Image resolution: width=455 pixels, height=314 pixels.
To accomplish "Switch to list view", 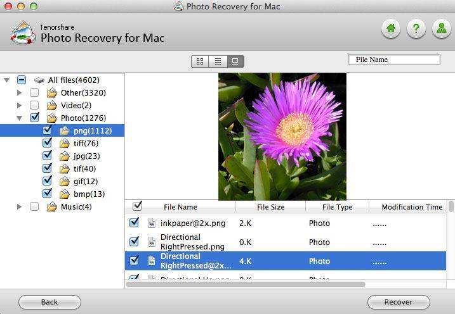I will point(218,61).
